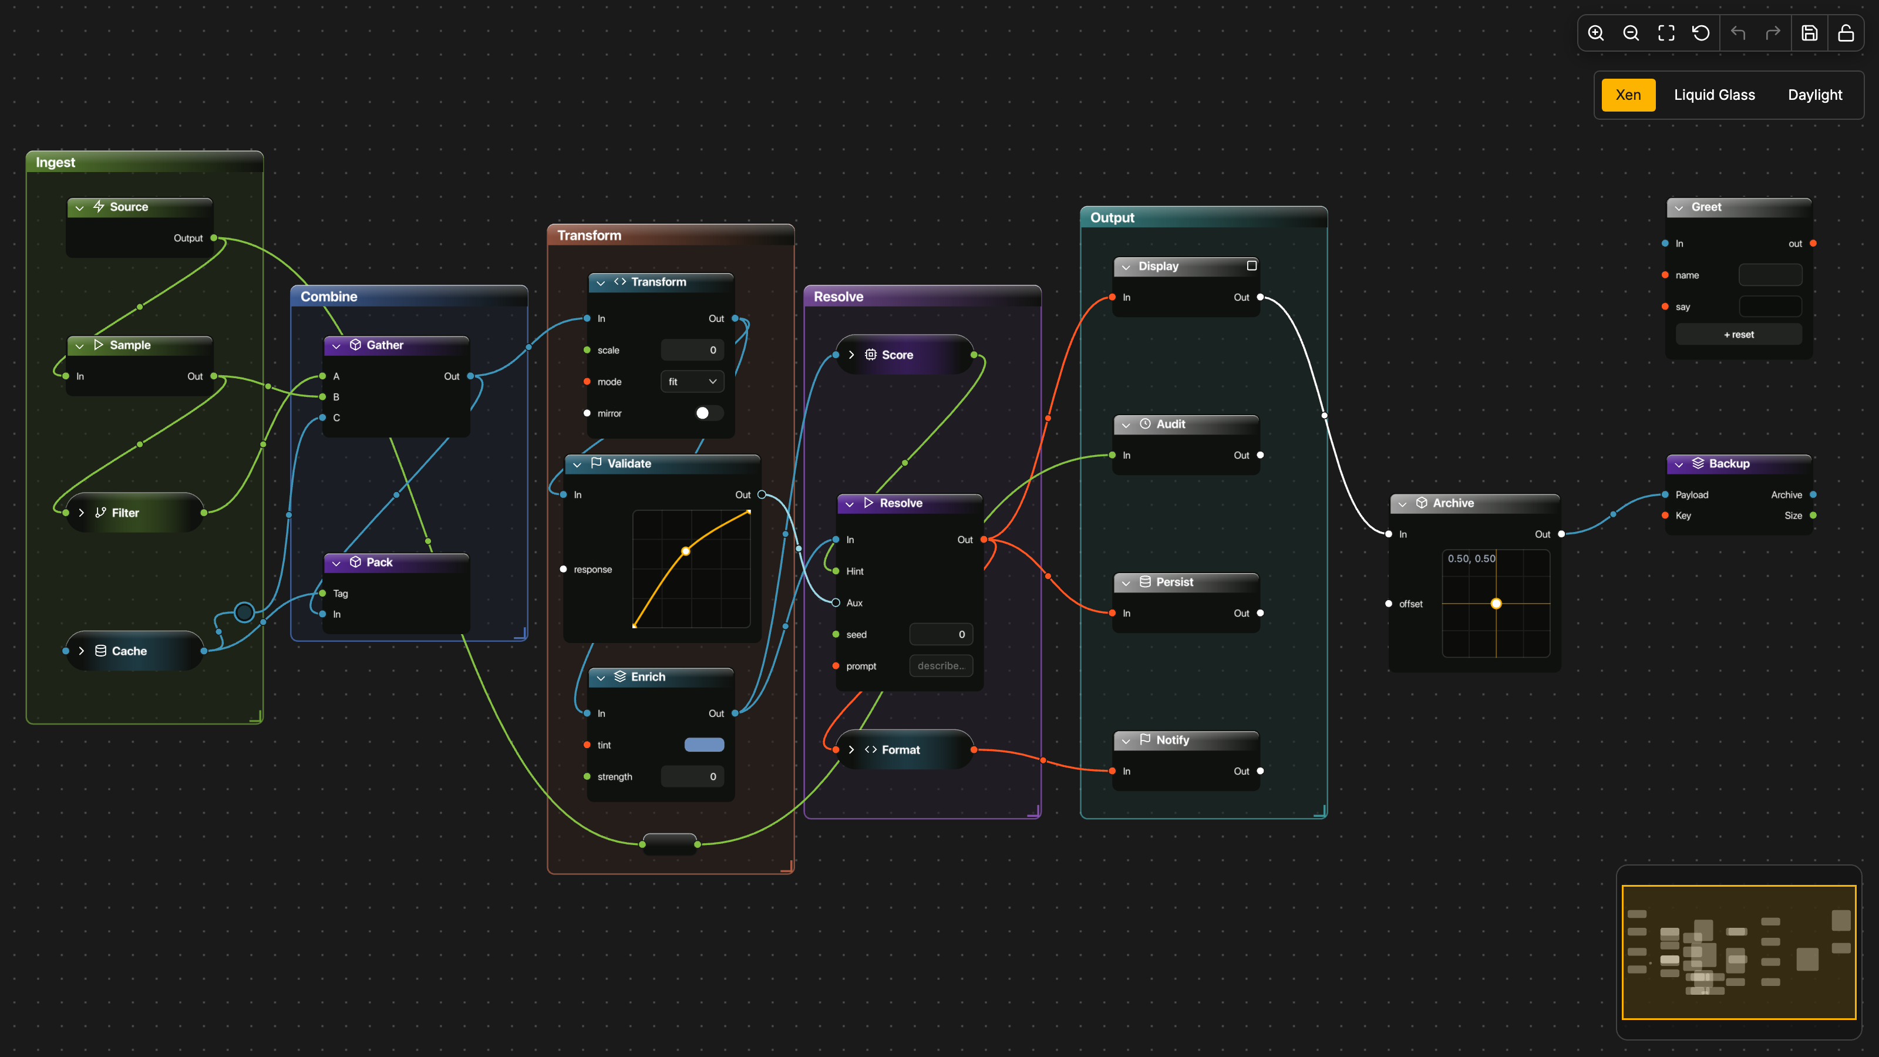This screenshot has width=1879, height=1057.
Task: Select the Ingest group title
Action: 55,162
